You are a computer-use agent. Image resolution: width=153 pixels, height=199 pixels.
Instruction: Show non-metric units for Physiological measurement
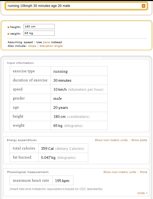(120, 172)
